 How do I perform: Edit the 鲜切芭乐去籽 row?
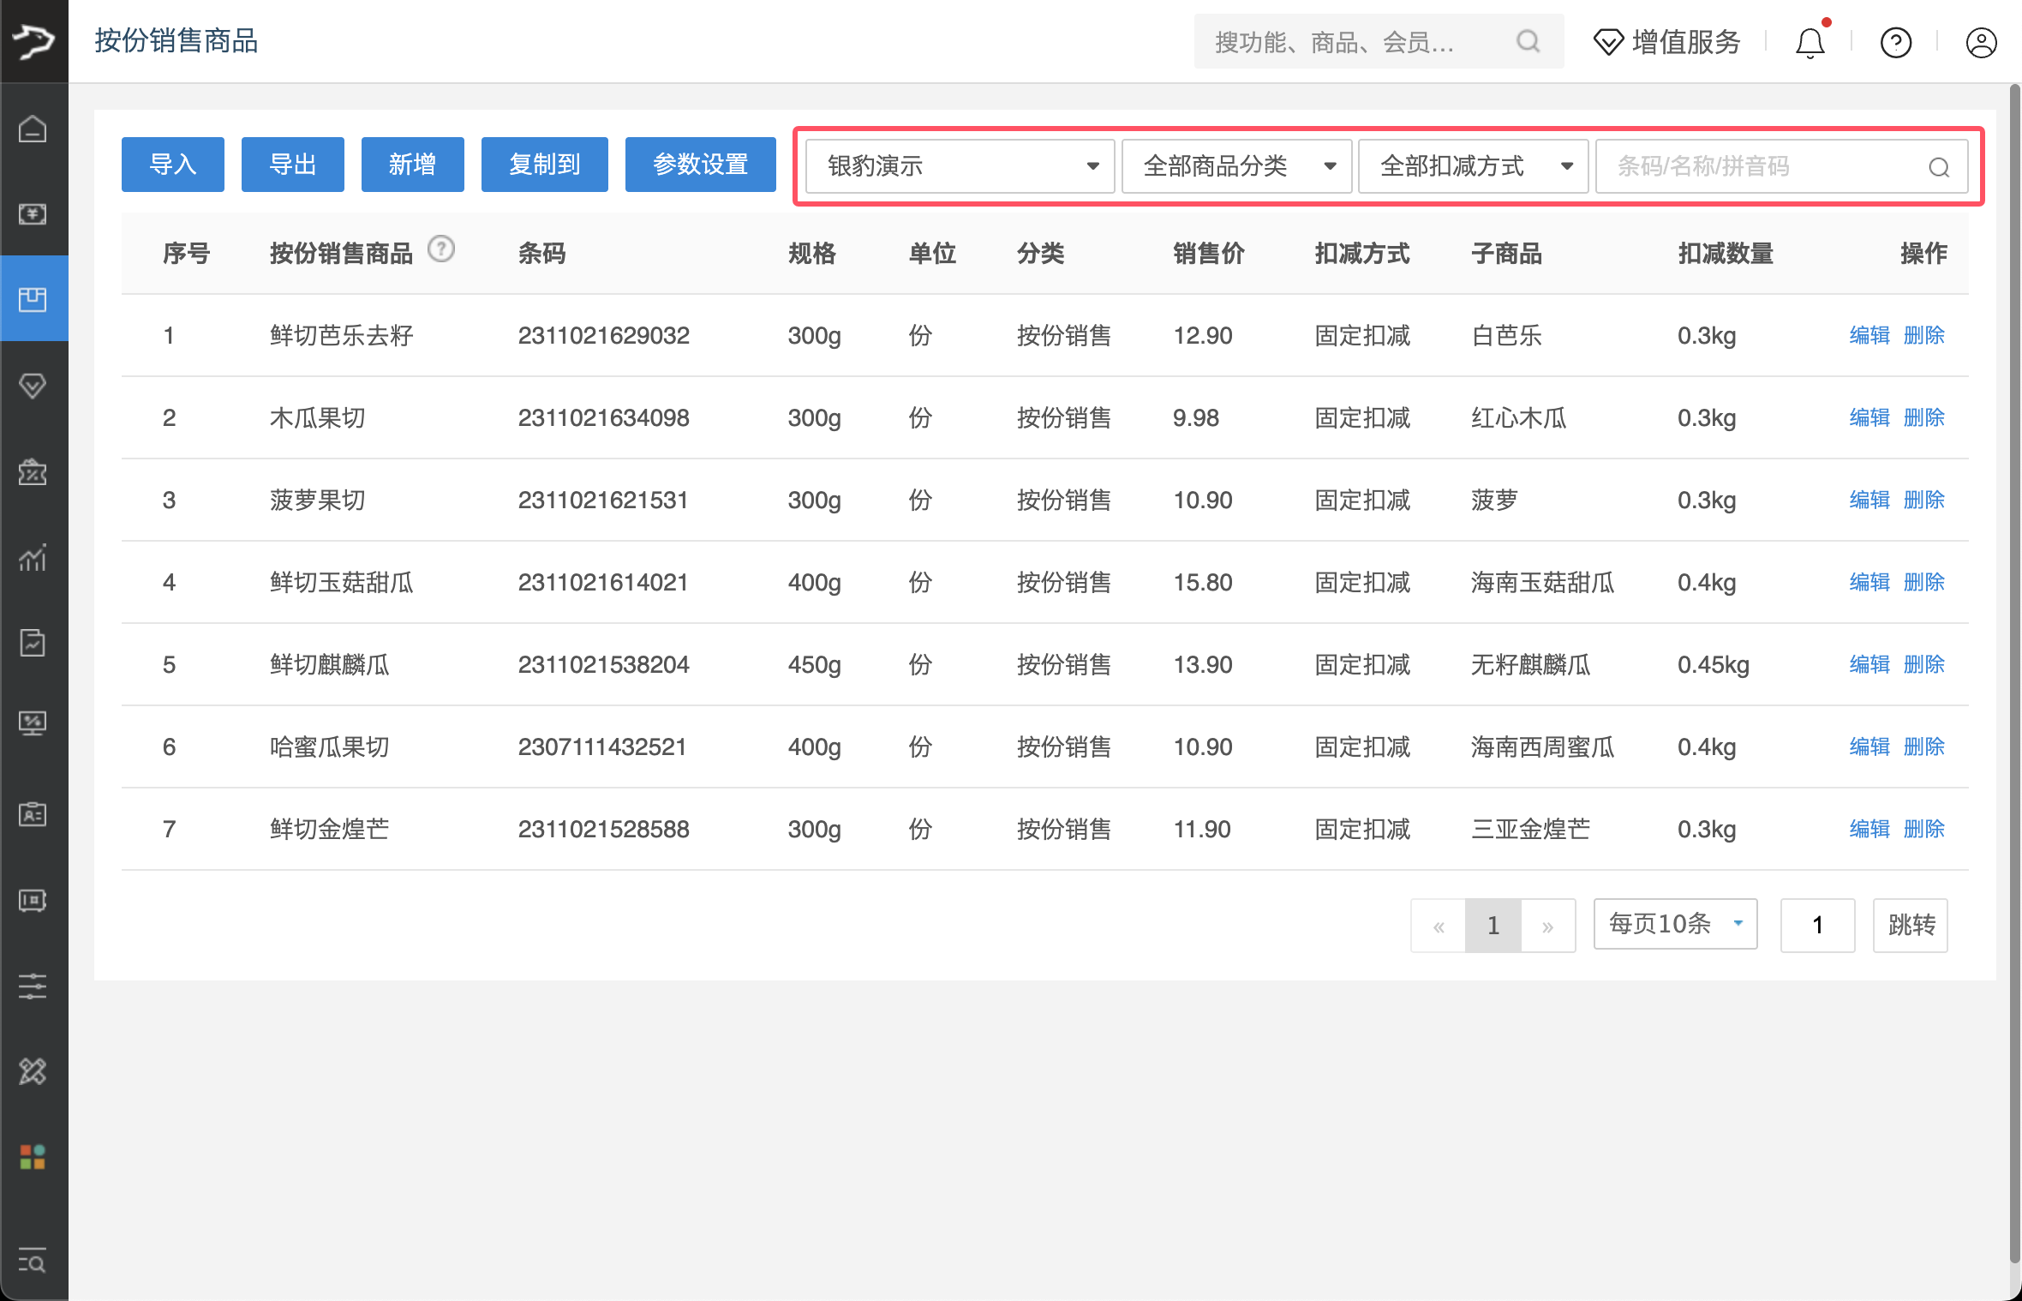pyautogui.click(x=1869, y=335)
